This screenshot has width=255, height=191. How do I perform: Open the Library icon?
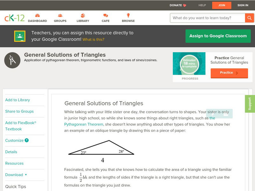pos(83,15)
